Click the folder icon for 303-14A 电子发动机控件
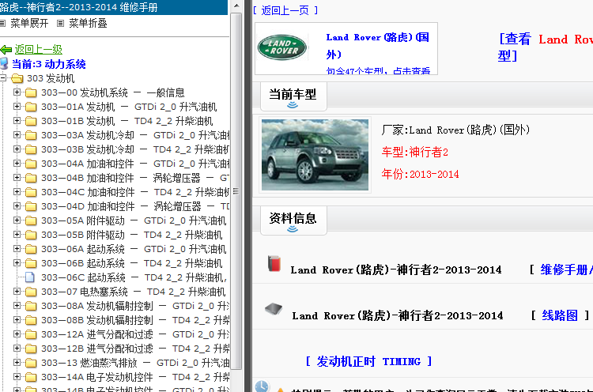 pyautogui.click(x=31, y=377)
